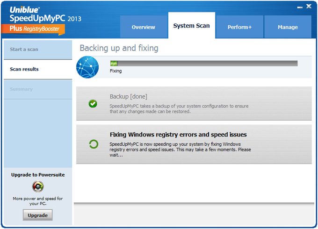This screenshot has width=318, height=229.
Task: Minimize the SpeedUpMyPC window
Action: 300,7
